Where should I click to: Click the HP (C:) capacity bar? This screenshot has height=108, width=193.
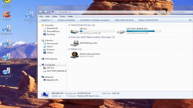(97, 31)
